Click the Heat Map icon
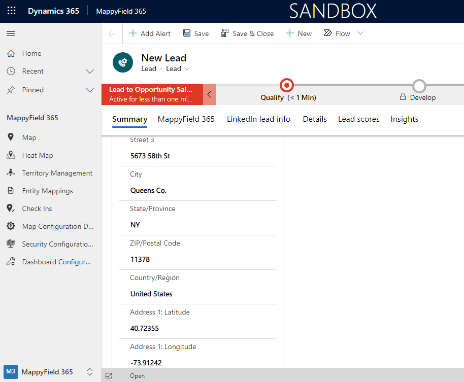Screen dimensions: 464x382 [11, 155]
